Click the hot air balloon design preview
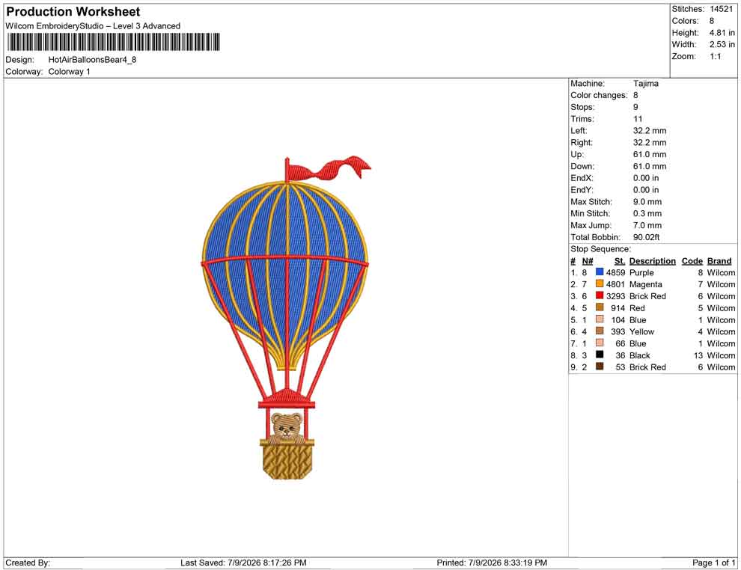The image size is (741, 570). (x=287, y=317)
